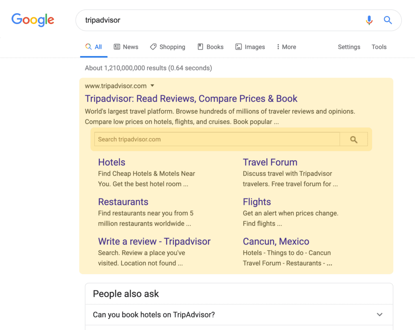The width and height of the screenshot is (415, 330).
Task: Click the newspaper icon beside News
Action: [117, 47]
